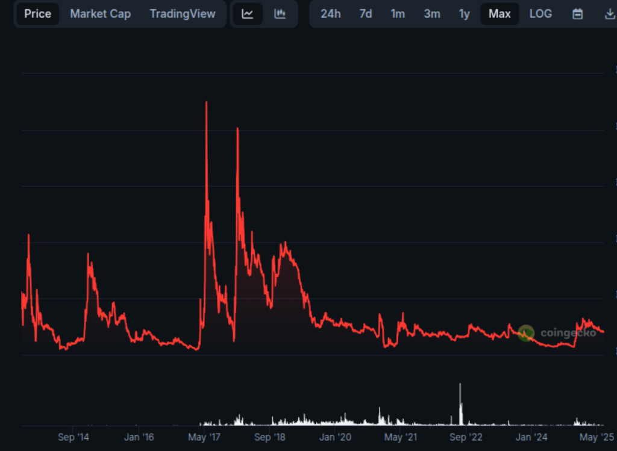The width and height of the screenshot is (617, 451).
Task: Select the line chart icon
Action: tap(247, 13)
